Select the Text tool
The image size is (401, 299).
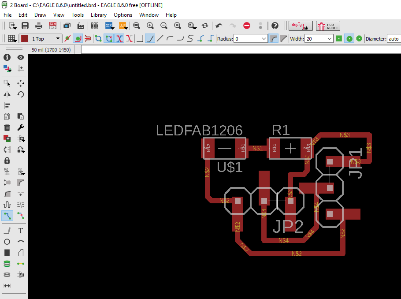coord(21,231)
